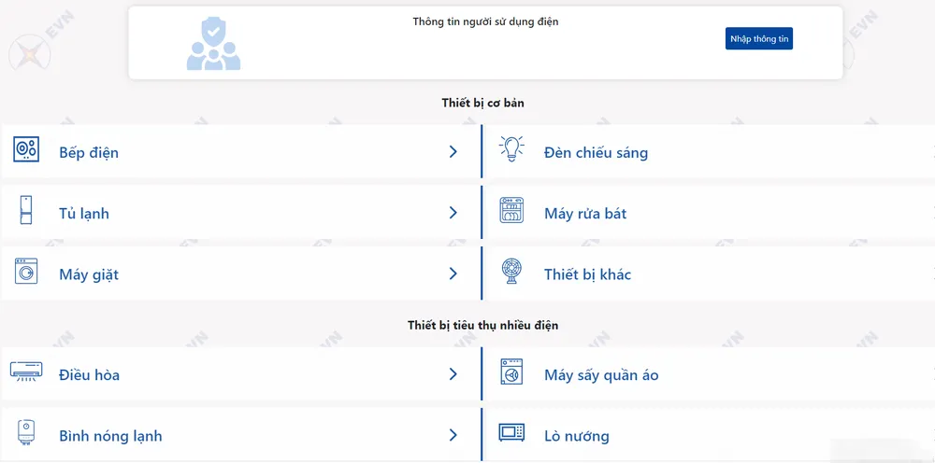Click the Thông tin người sử dụng điện heading
Image resolution: width=935 pixels, height=463 pixels.
click(x=485, y=21)
